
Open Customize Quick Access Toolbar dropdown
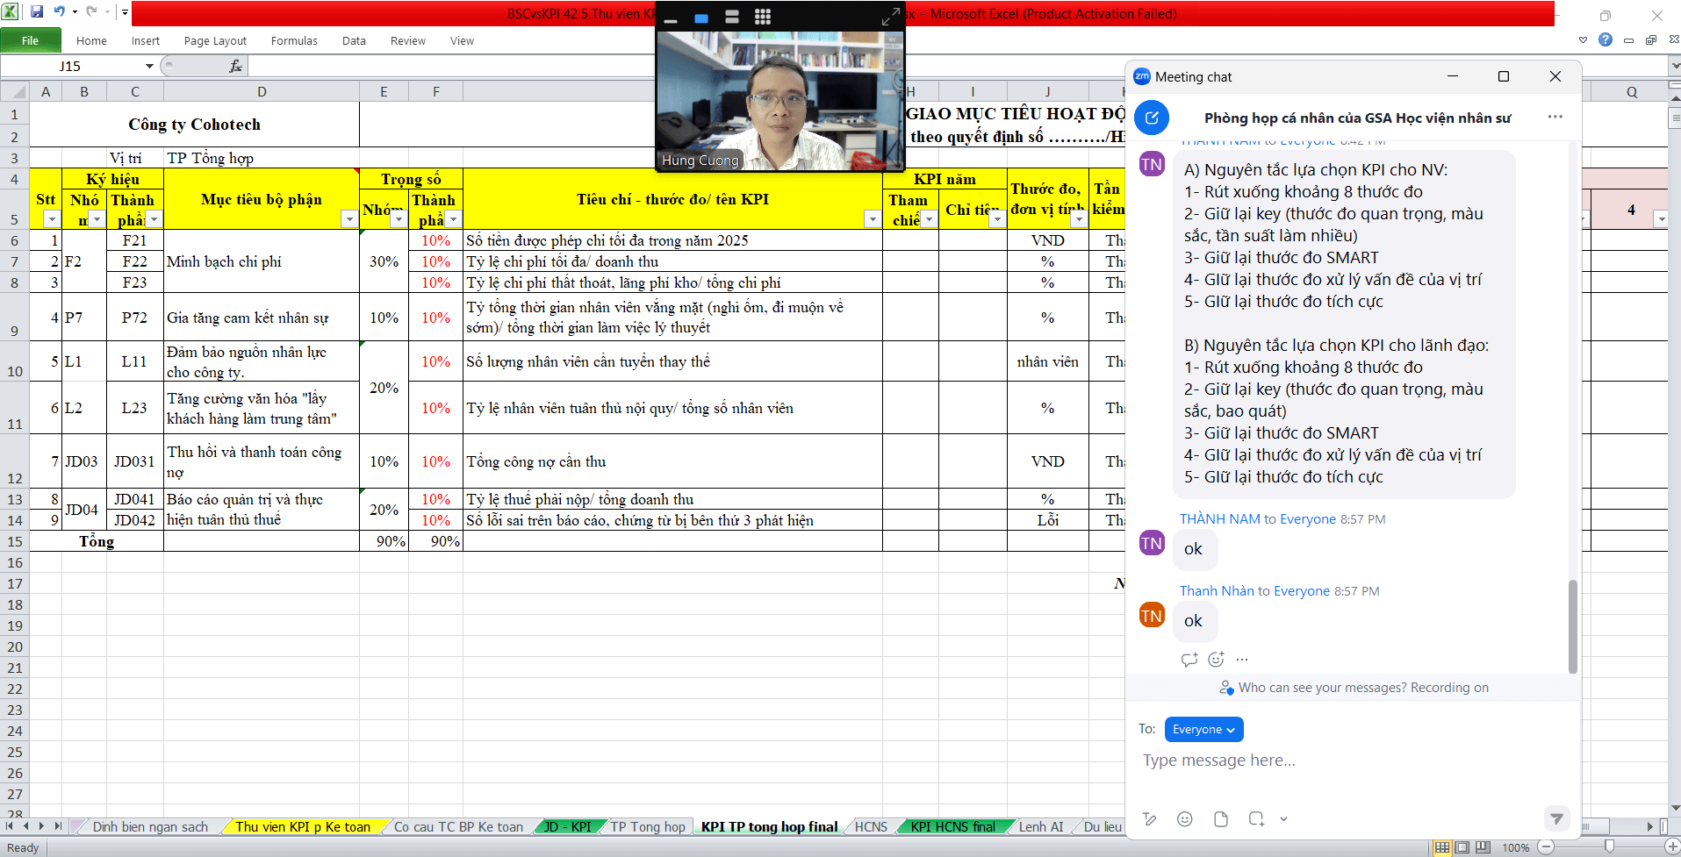pos(125,12)
